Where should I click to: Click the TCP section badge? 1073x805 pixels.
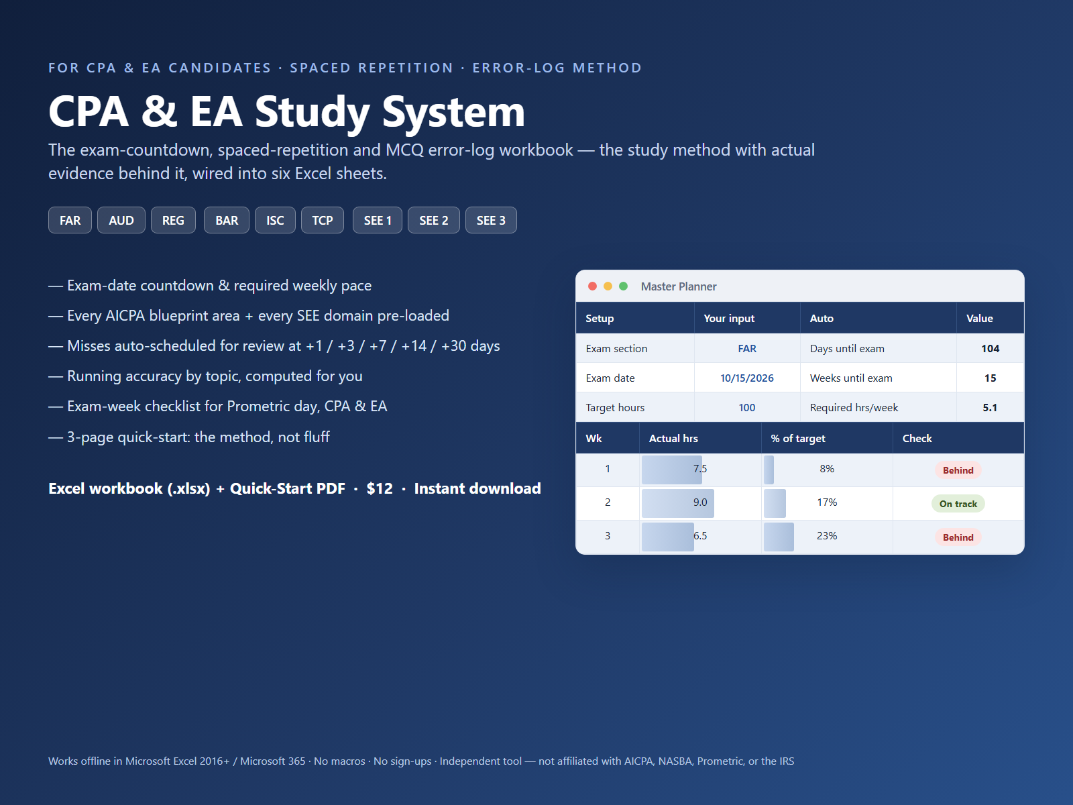[323, 220]
